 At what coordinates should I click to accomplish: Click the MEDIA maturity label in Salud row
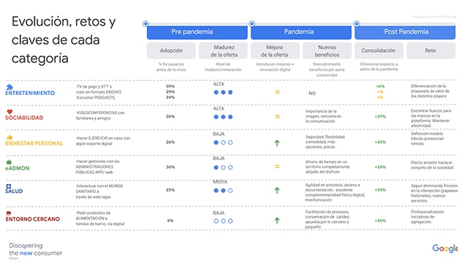(220, 182)
